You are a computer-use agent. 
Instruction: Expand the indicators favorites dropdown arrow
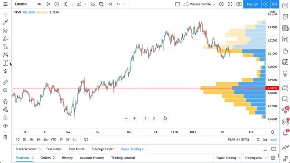coord(72,4)
